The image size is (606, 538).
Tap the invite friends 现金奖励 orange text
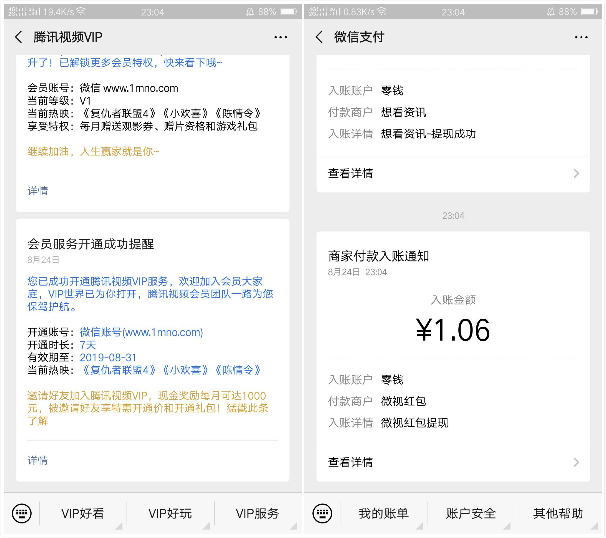tap(148, 408)
